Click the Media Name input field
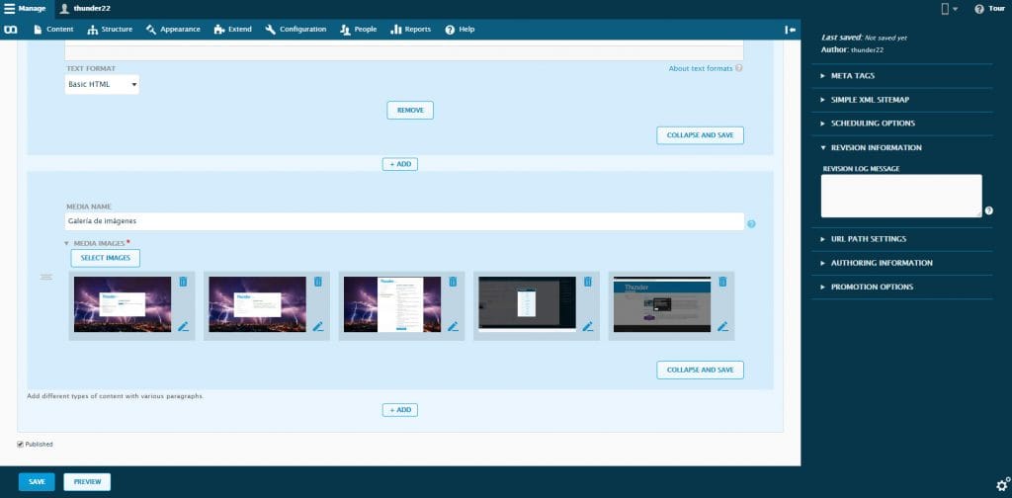1012x498 pixels. (404, 221)
